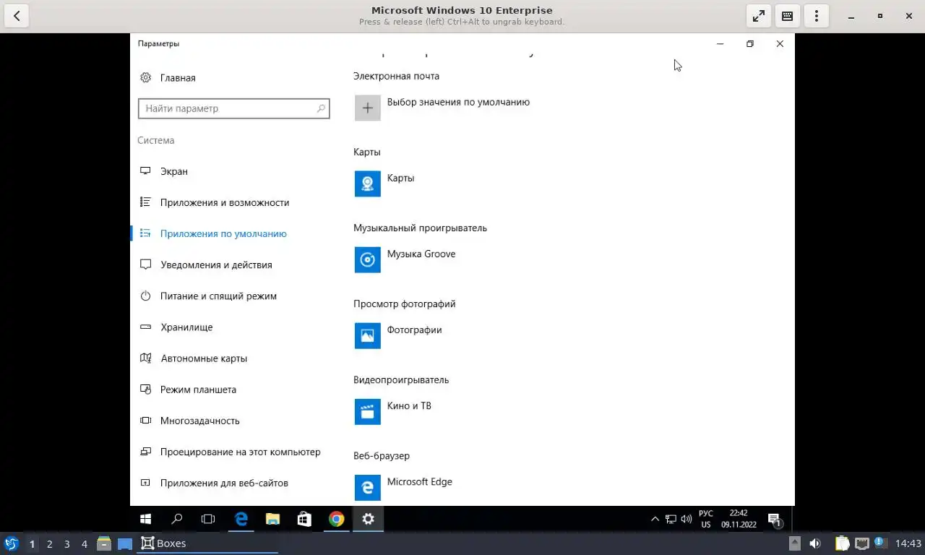Click the Найти параметр search field
The image size is (925, 555).
tap(233, 108)
